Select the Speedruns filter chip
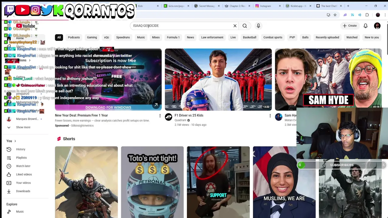Viewport: 388px width, 218px height. [123, 37]
